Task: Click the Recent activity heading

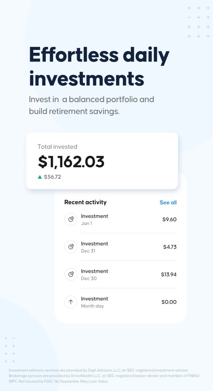Action: [x=85, y=202]
